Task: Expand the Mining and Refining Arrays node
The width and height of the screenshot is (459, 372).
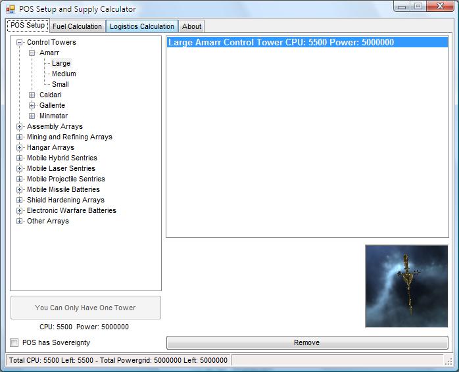Action: point(19,137)
